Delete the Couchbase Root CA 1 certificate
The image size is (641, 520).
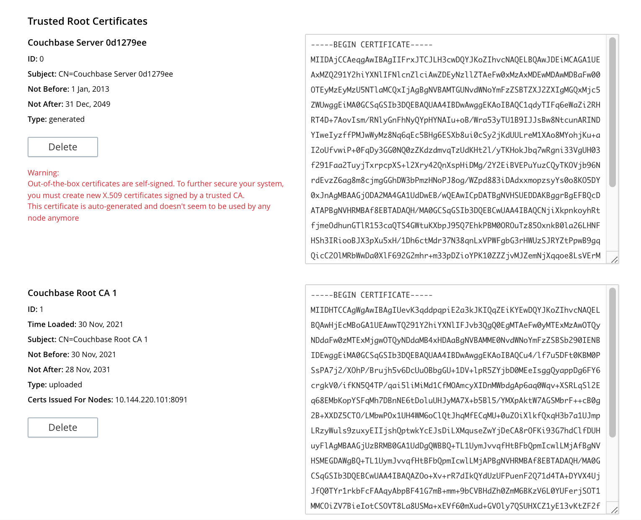tap(63, 427)
